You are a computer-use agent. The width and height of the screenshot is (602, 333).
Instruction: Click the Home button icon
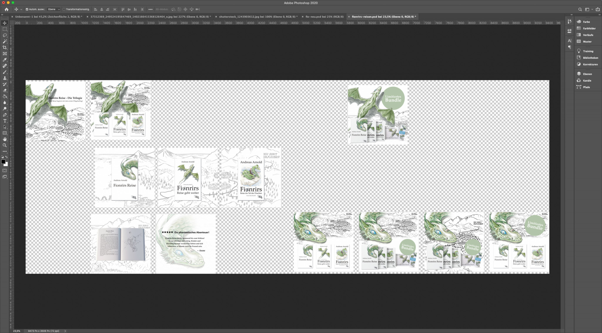tap(6, 9)
